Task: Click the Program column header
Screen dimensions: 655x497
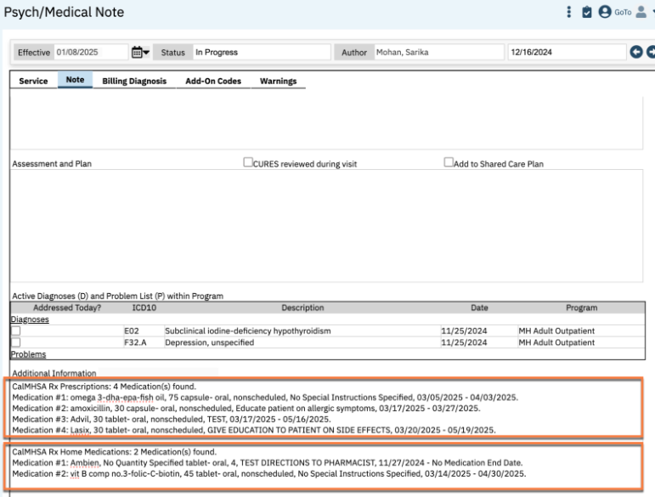Action: click(x=581, y=308)
